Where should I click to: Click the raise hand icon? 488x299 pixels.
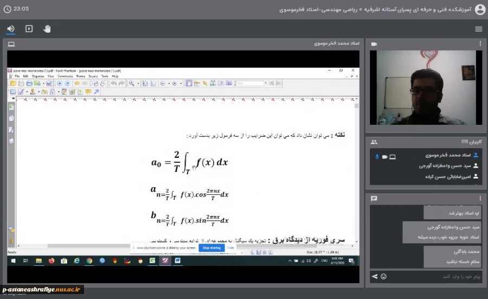[47, 29]
